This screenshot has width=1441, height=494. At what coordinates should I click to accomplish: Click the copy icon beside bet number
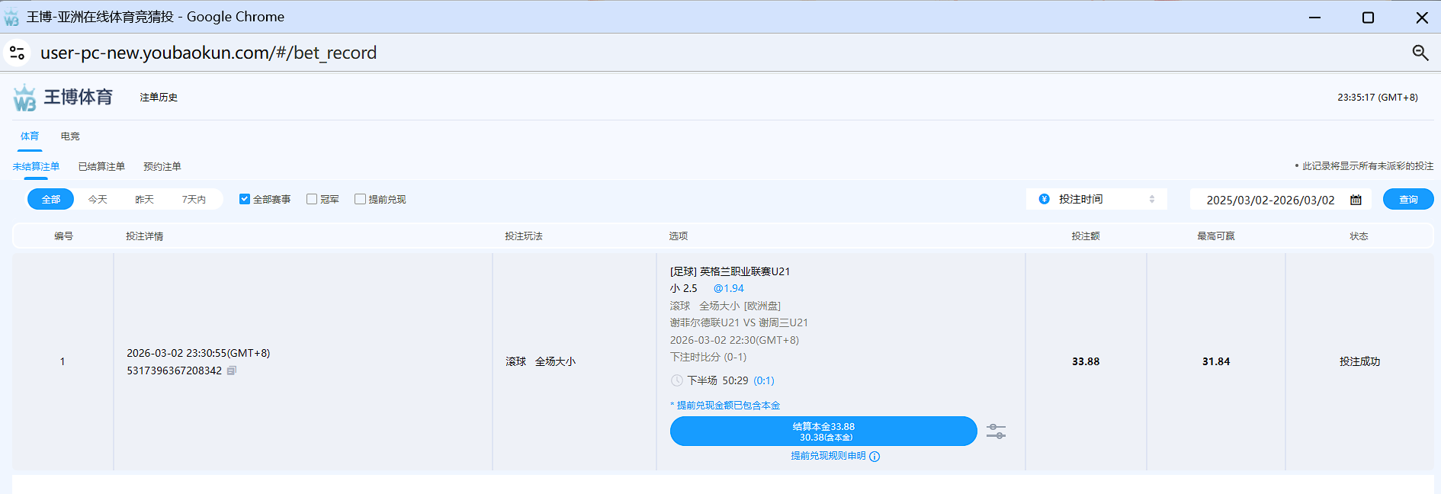click(232, 370)
